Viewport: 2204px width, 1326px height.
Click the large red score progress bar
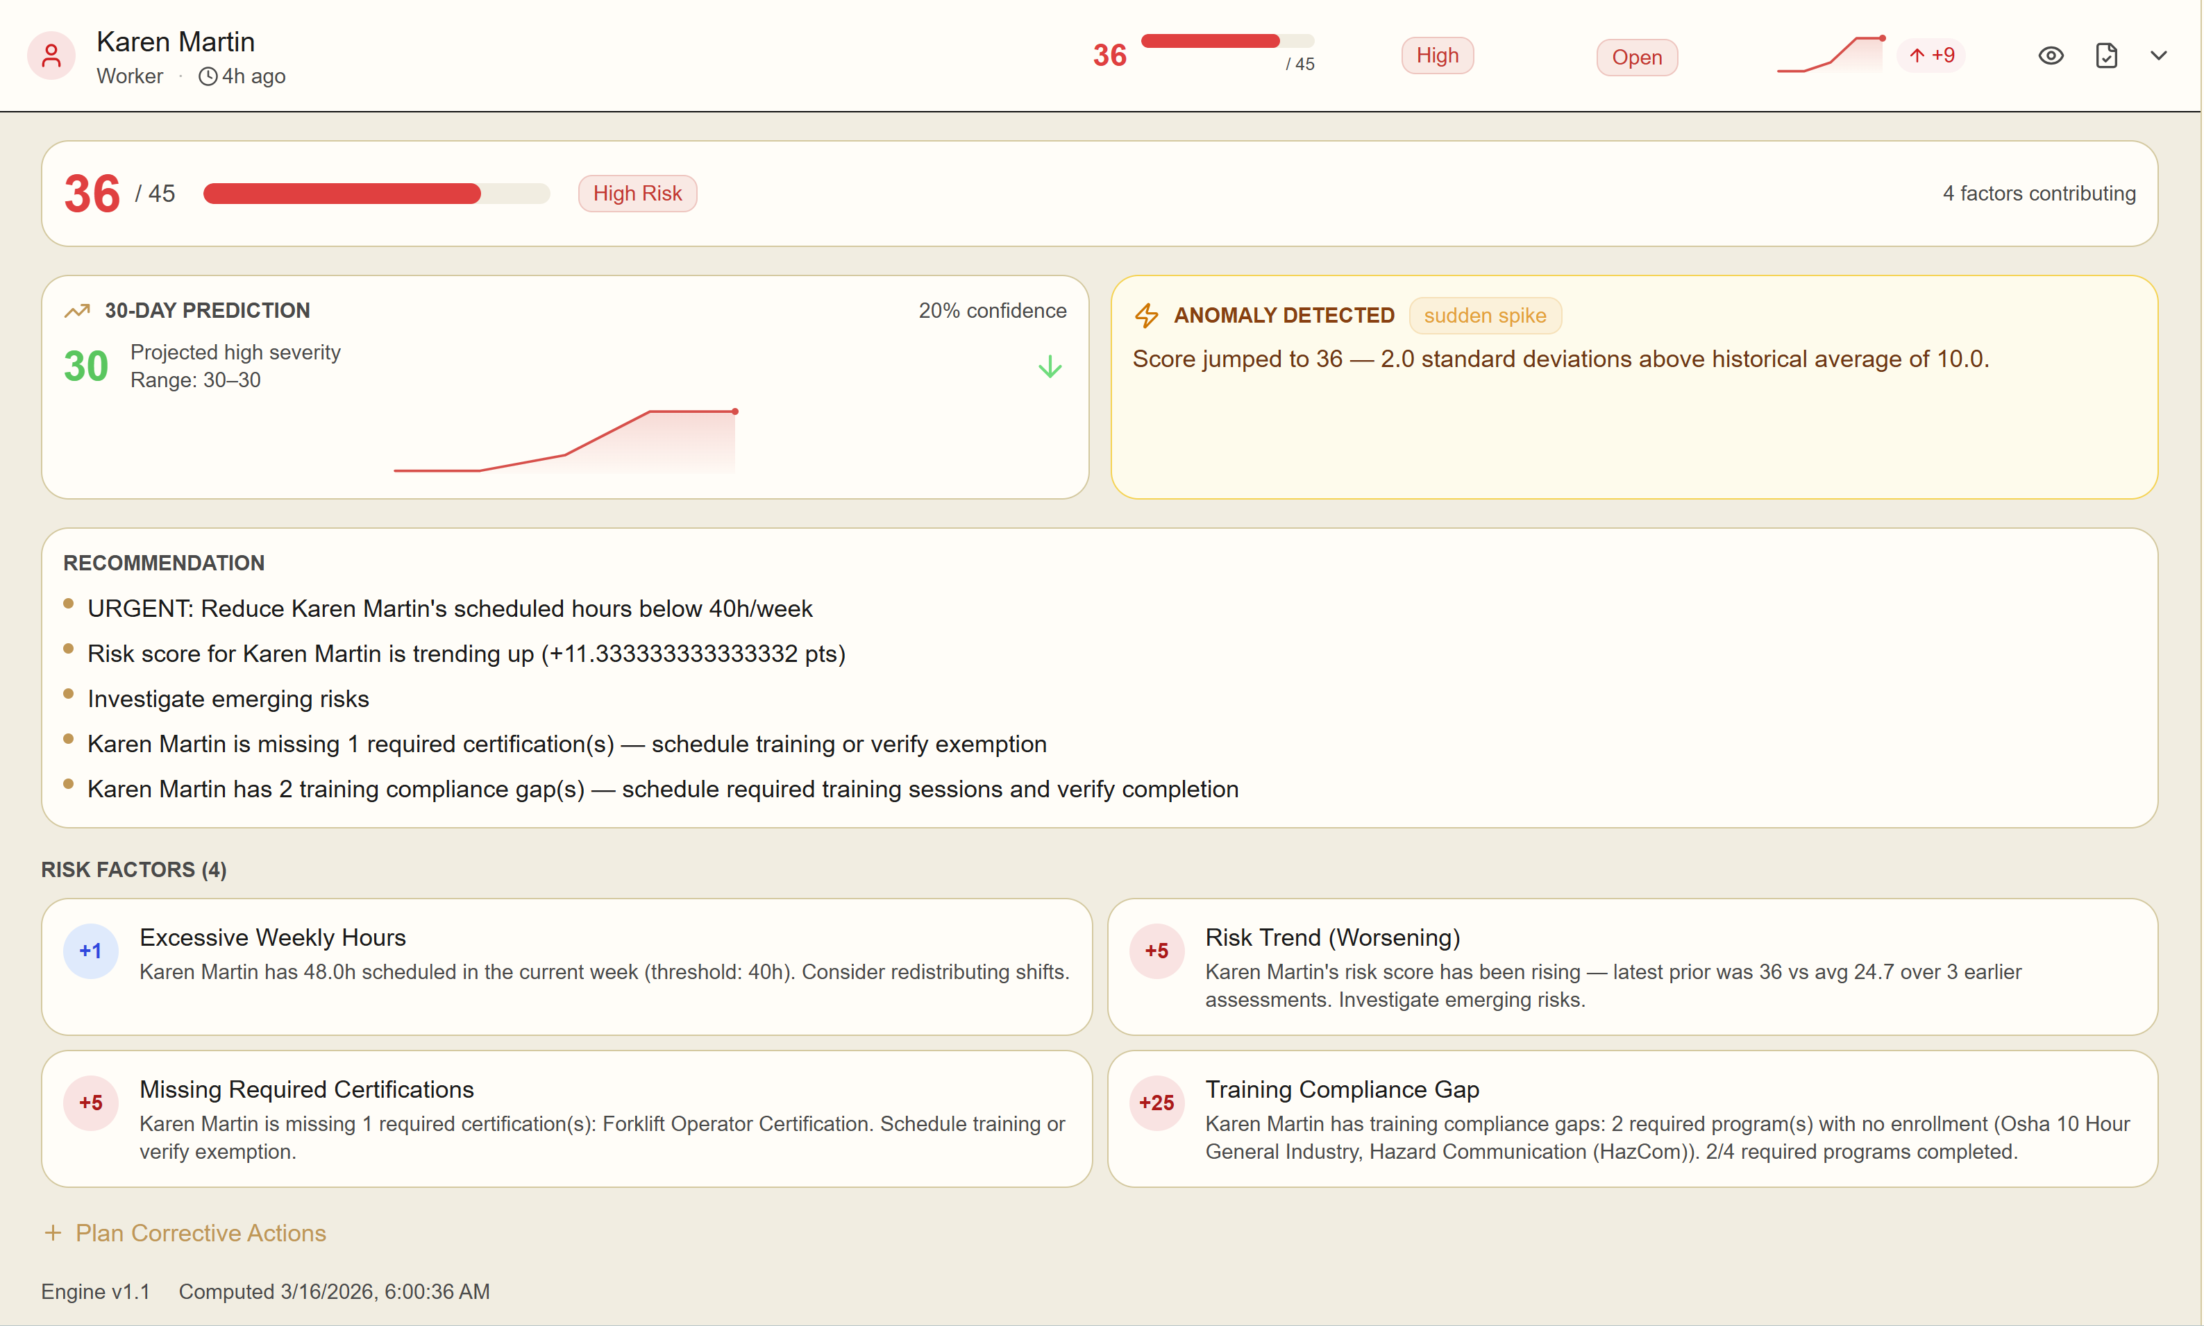click(x=376, y=194)
